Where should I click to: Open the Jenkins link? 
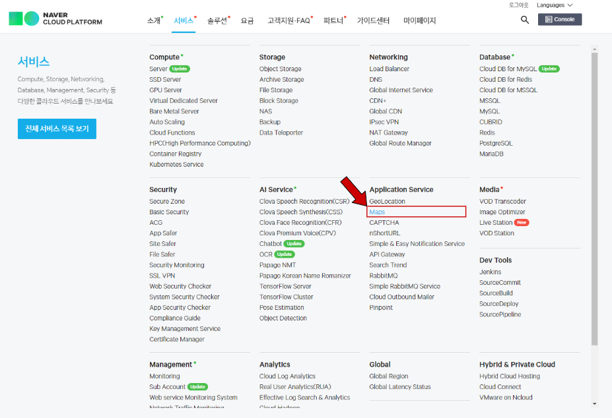pyautogui.click(x=491, y=272)
